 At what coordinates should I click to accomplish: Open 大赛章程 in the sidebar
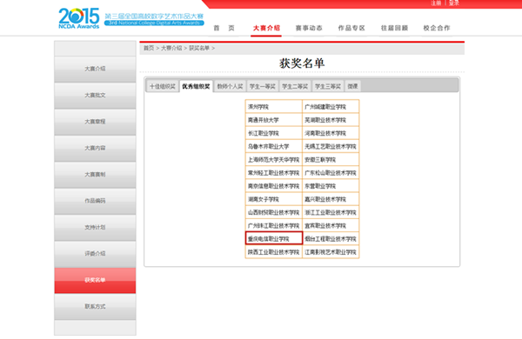(x=95, y=122)
